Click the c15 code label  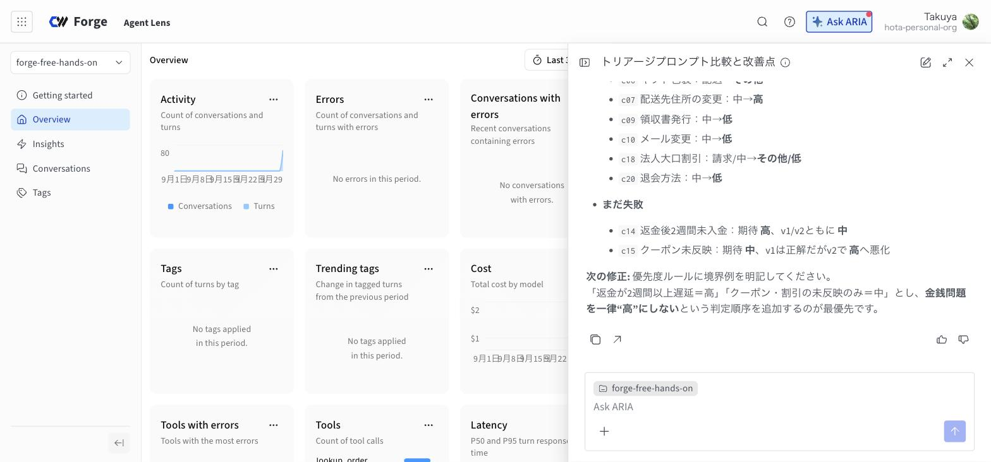coord(628,251)
